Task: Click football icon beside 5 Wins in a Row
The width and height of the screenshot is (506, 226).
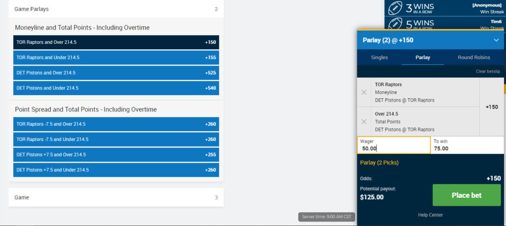Action: pos(394,24)
